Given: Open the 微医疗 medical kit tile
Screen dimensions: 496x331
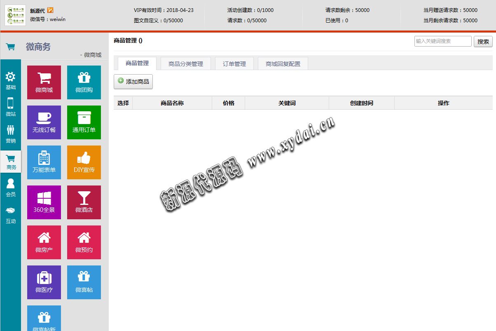Looking at the screenshot, I should (x=44, y=282).
